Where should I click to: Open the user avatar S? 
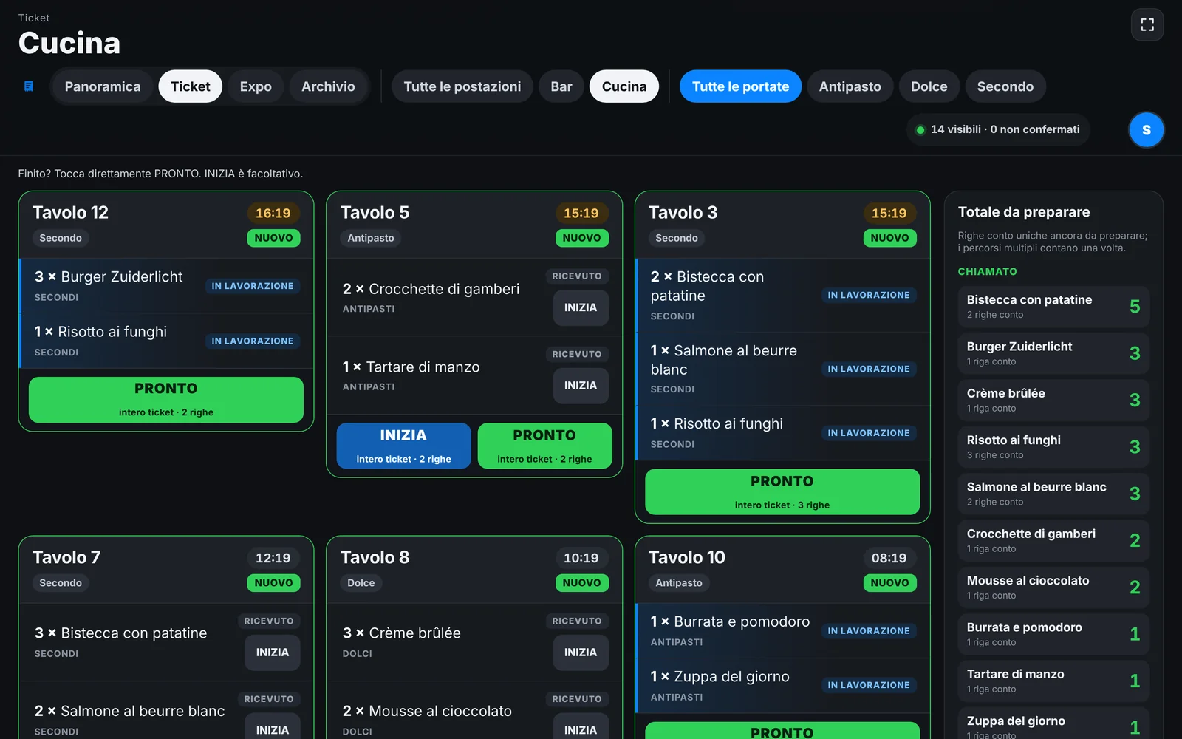pyautogui.click(x=1147, y=130)
